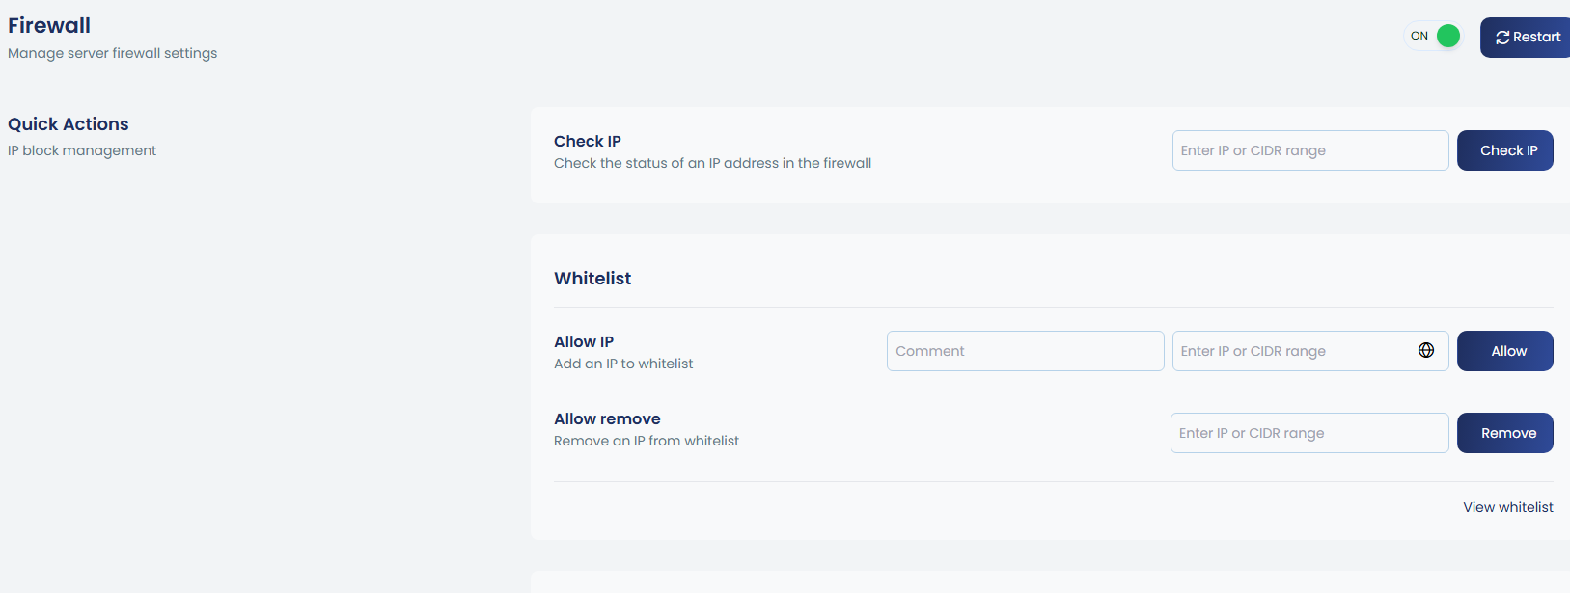Focus the Allow IP CIDR range input
The image size is (1570, 593).
point(1293,351)
